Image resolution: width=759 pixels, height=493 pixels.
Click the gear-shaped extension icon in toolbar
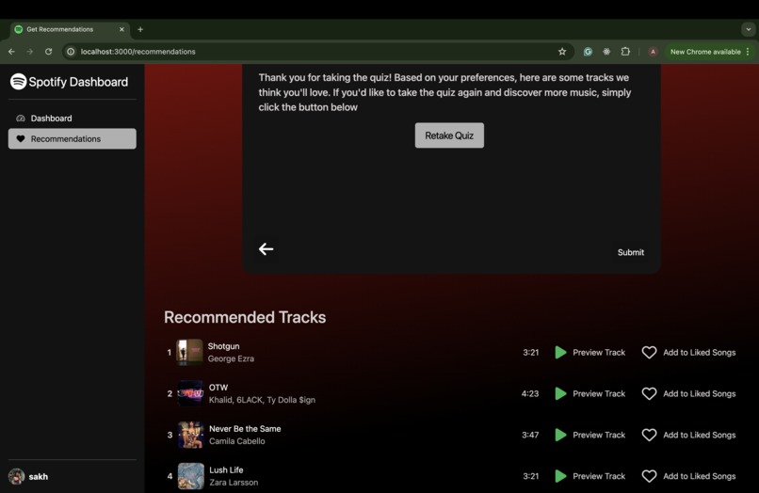(x=606, y=52)
